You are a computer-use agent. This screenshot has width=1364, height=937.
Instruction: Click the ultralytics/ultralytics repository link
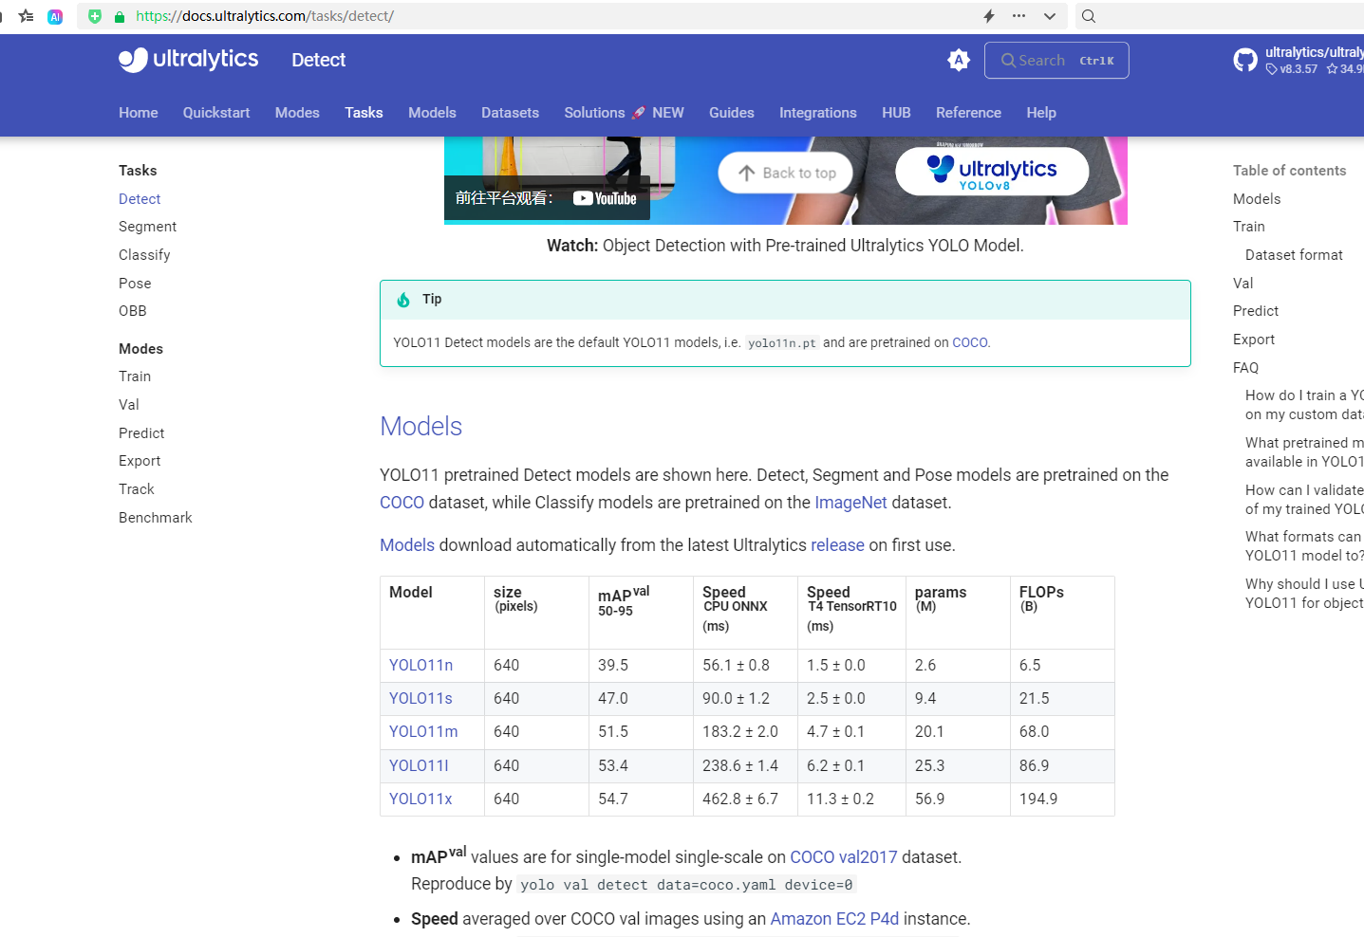point(1315,52)
